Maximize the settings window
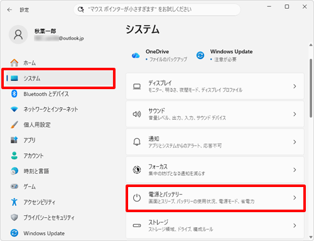 287,7
